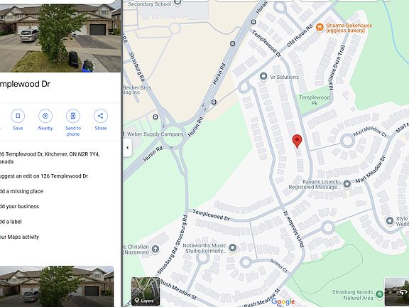Open the top street view photo
Image resolution: width=409 pixels, height=307 pixels.
click(x=60, y=36)
